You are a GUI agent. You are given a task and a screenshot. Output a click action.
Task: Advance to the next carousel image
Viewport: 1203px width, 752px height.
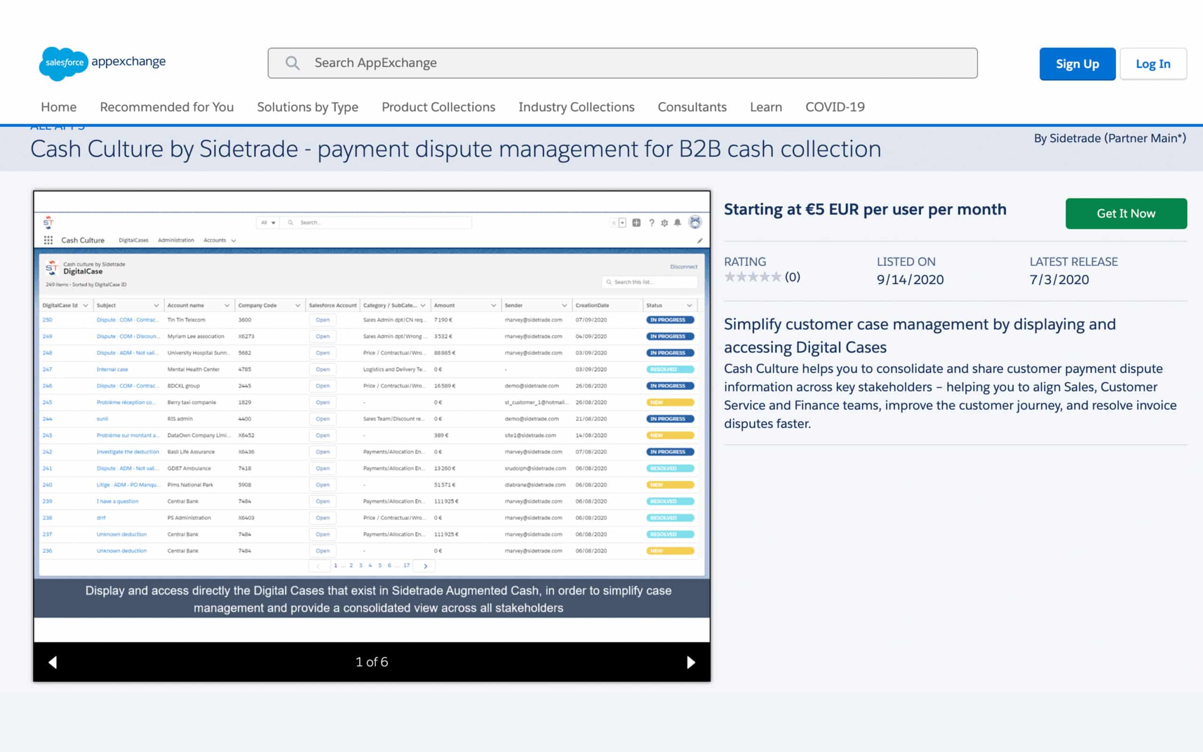click(x=691, y=662)
